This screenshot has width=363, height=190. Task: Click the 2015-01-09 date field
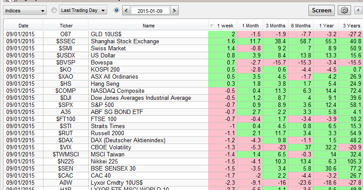tap(150, 10)
